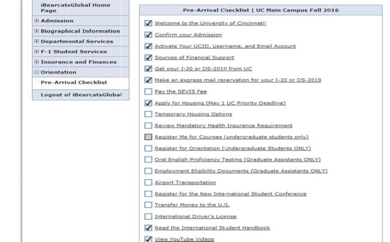The height and width of the screenshot is (242, 390).
Task: Expand Insurance and Finances section
Action: [37, 61]
